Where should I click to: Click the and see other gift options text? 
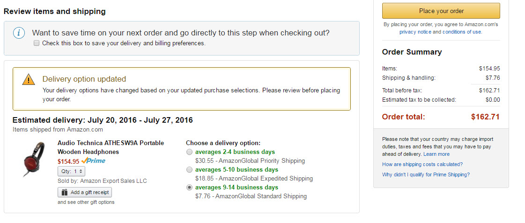pos(86,202)
